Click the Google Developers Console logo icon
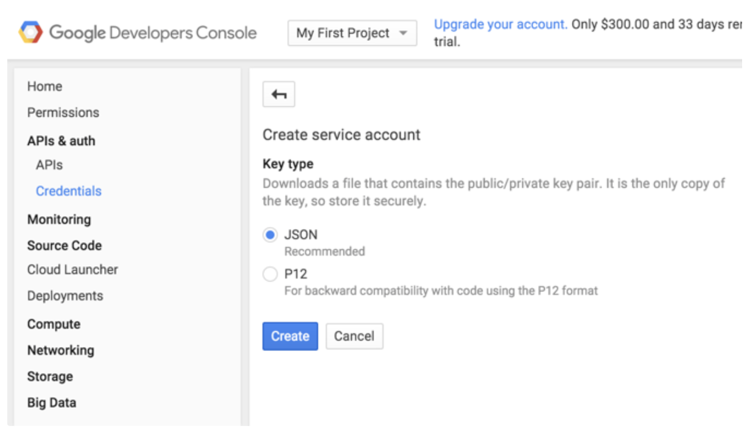Image resolution: width=755 pixels, height=435 pixels. (31, 32)
